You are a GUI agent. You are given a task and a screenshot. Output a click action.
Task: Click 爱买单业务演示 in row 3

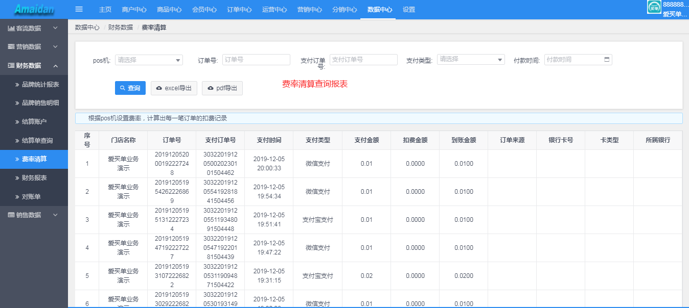[x=123, y=220]
